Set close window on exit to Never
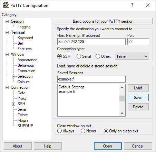This screenshot has width=156, height=152. point(83,131)
